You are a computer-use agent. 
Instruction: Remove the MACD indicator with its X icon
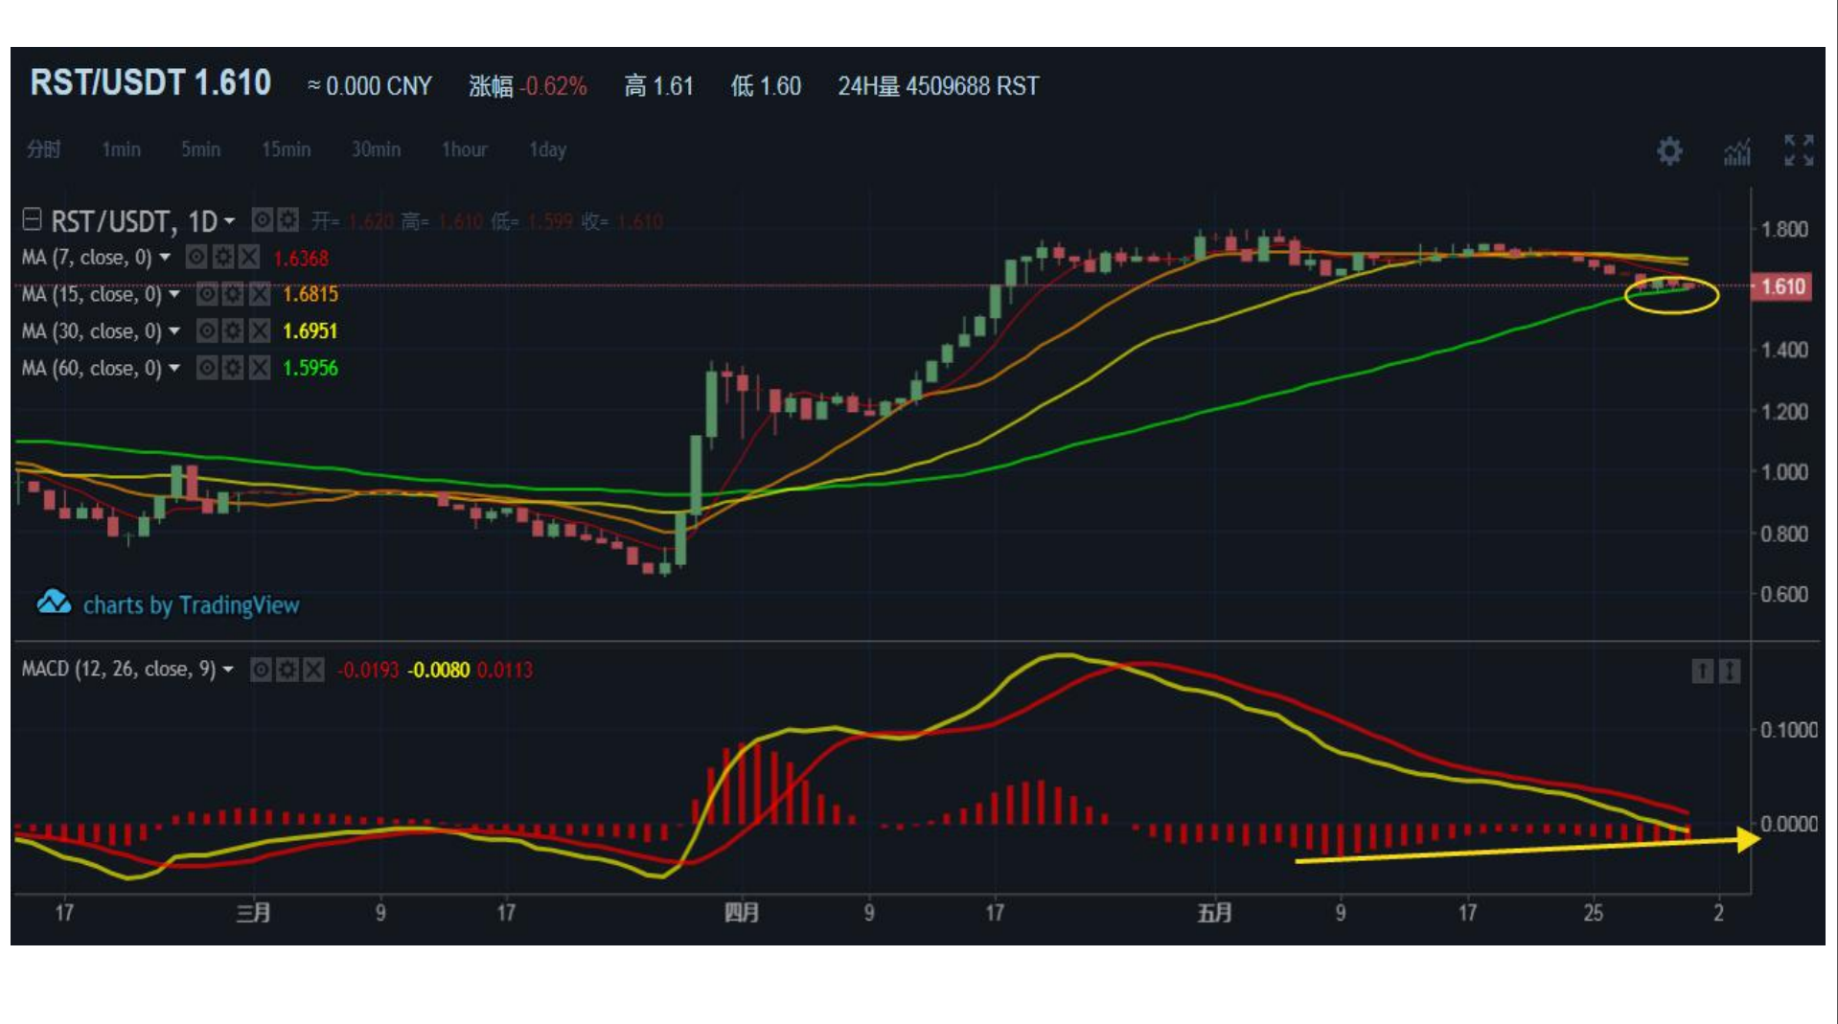[x=313, y=669]
